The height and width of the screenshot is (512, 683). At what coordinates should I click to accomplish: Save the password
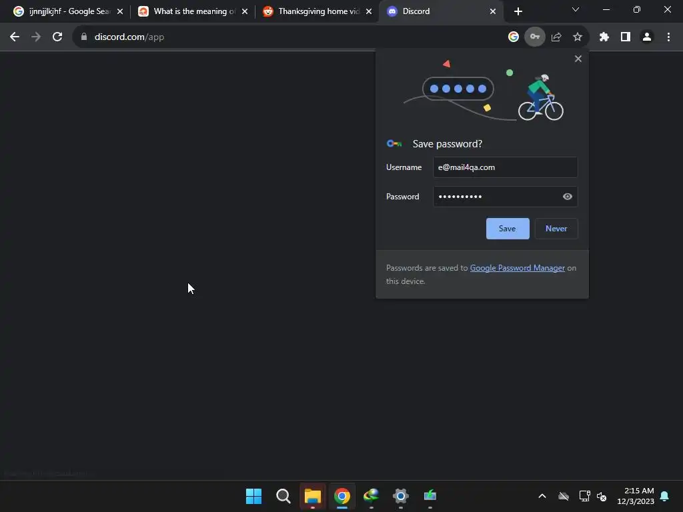[508, 229]
